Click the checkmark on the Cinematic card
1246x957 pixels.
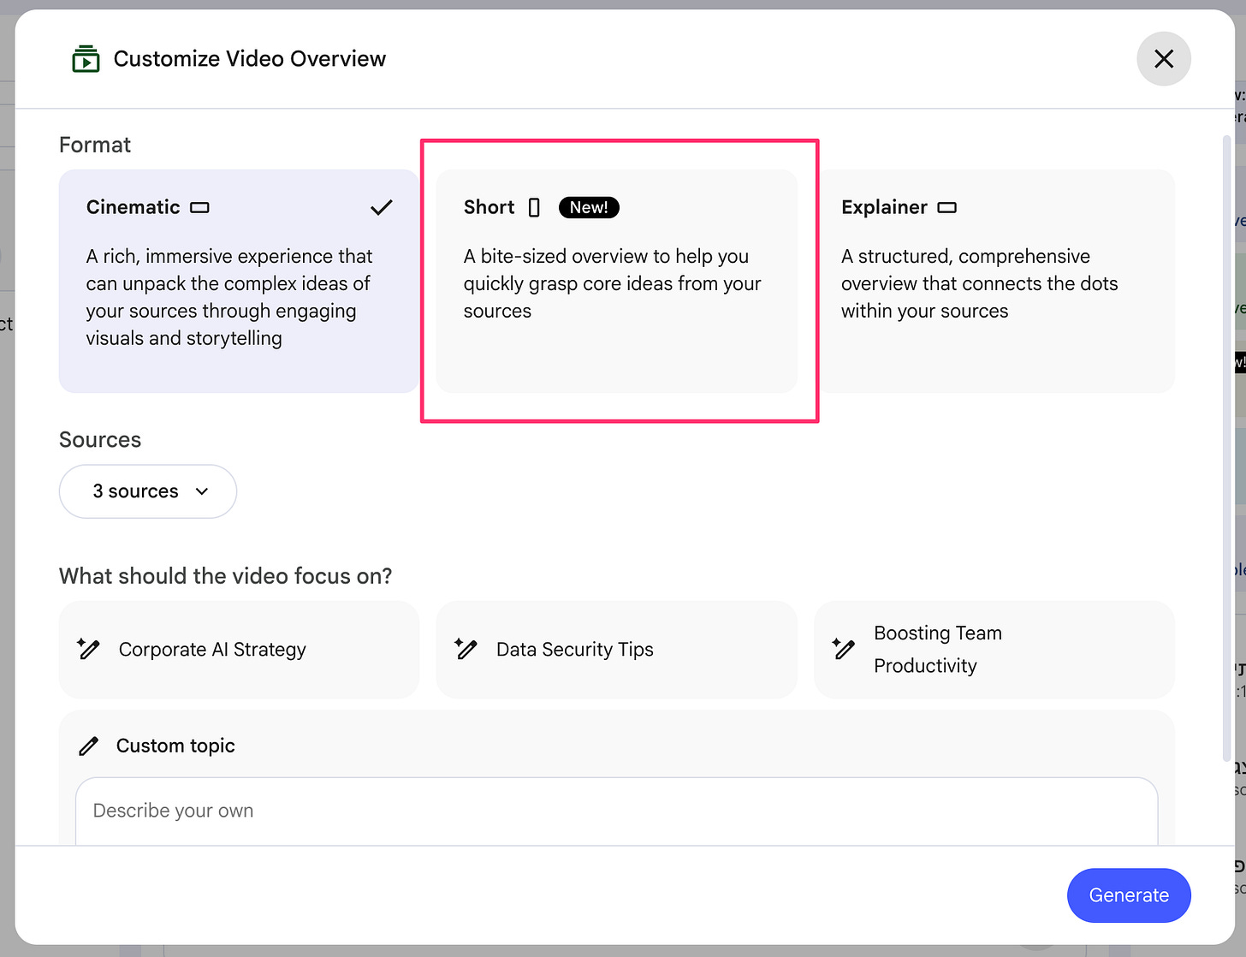tap(382, 207)
